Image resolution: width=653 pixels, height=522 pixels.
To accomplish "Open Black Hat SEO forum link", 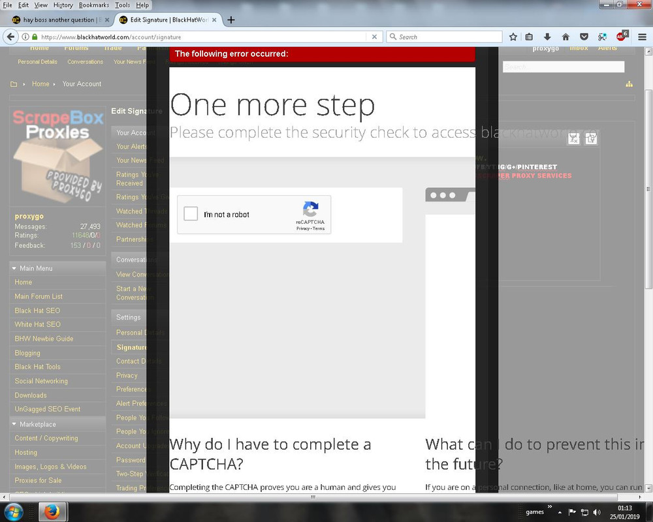I will pyautogui.click(x=37, y=311).
